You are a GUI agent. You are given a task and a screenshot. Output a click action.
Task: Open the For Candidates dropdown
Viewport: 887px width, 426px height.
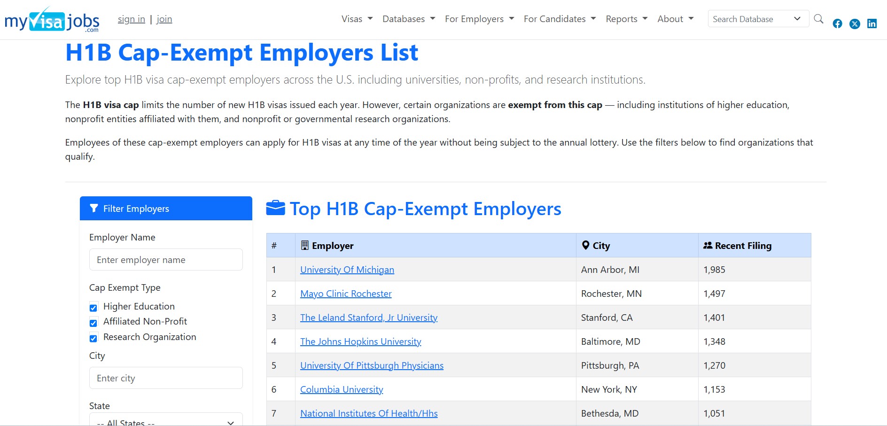coord(560,19)
